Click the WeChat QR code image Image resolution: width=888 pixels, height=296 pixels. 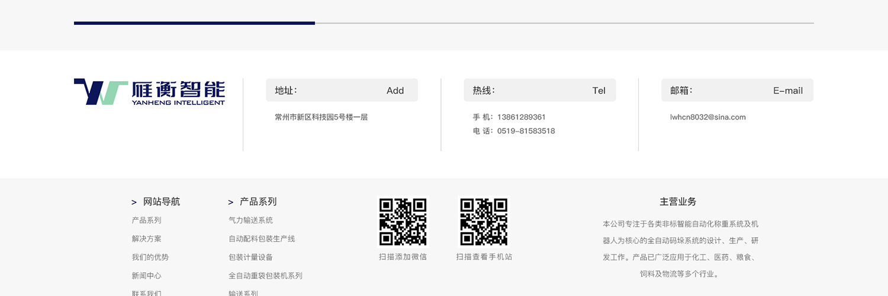pyautogui.click(x=403, y=221)
